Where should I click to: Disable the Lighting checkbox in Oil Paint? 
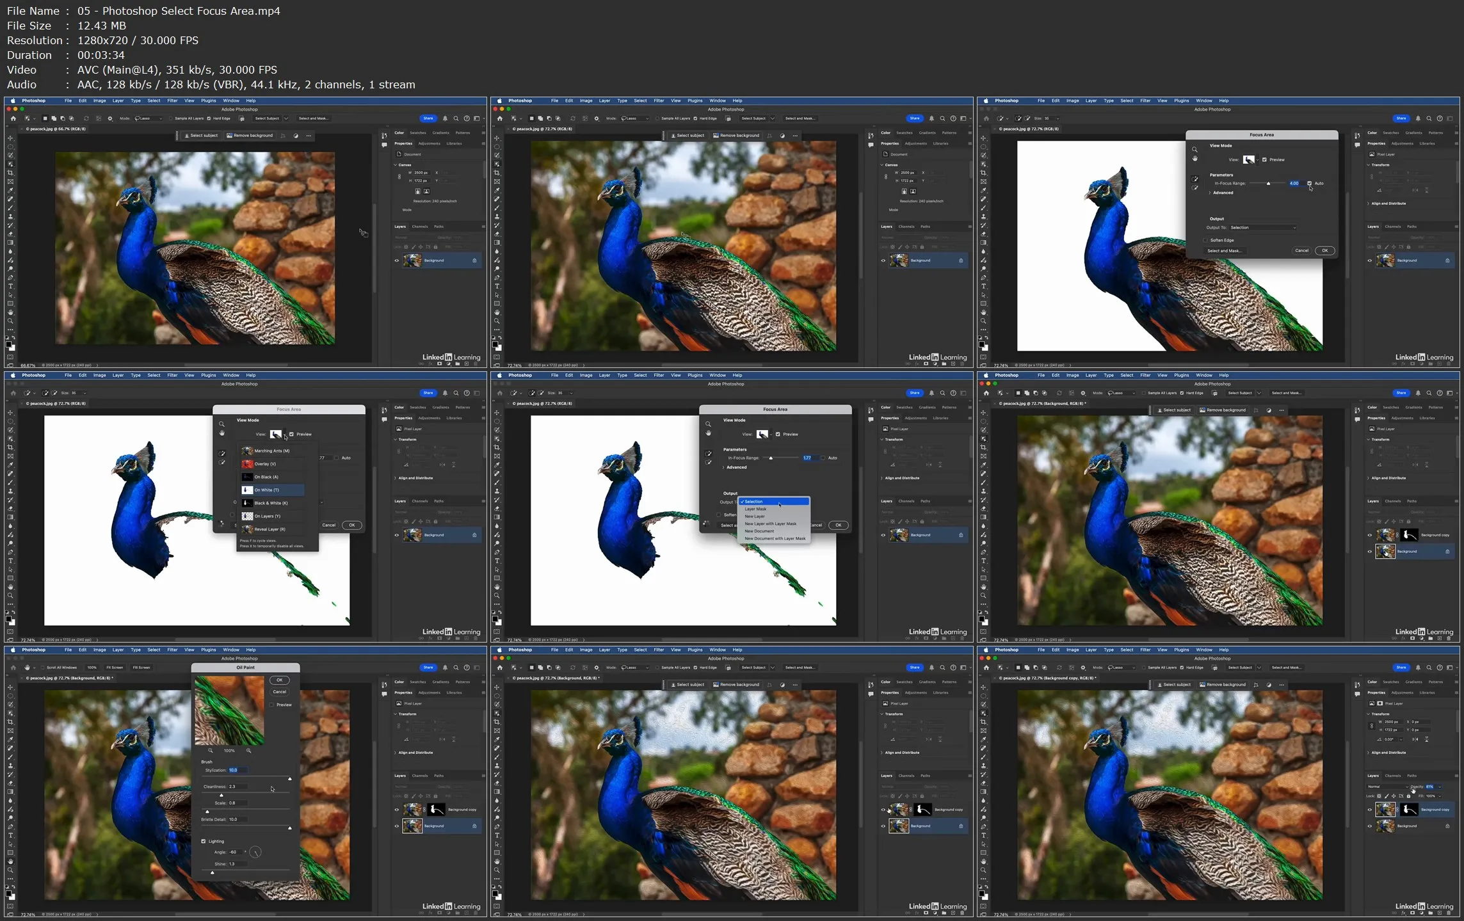tap(204, 841)
